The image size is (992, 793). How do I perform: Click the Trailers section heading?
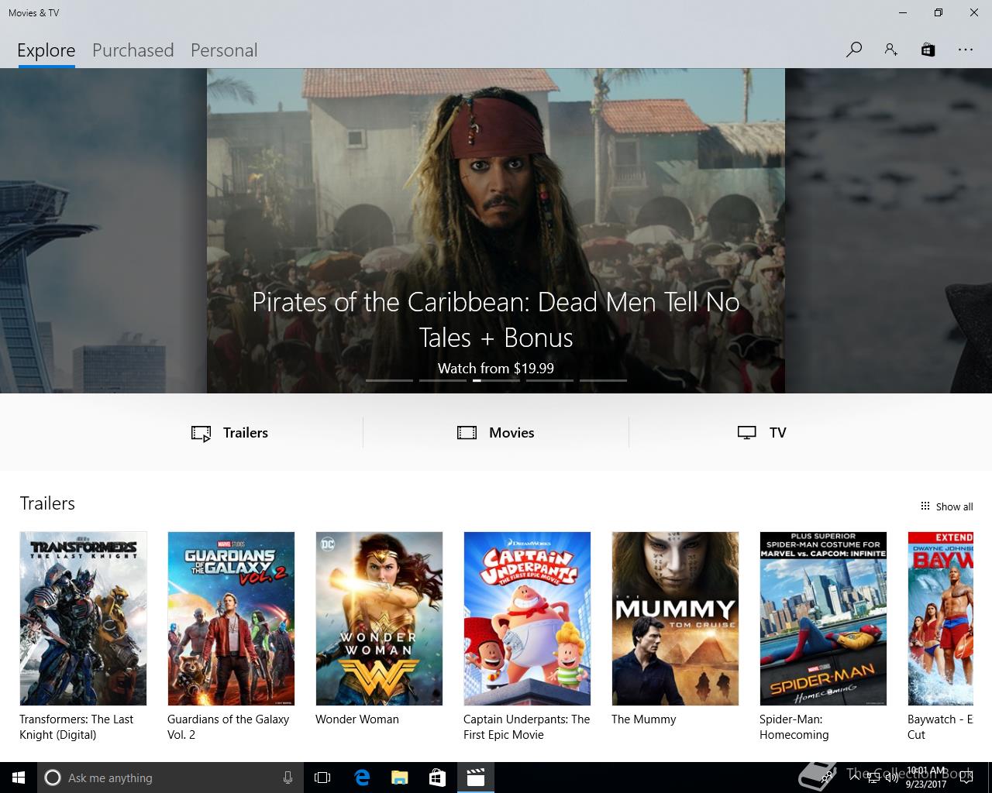(47, 503)
